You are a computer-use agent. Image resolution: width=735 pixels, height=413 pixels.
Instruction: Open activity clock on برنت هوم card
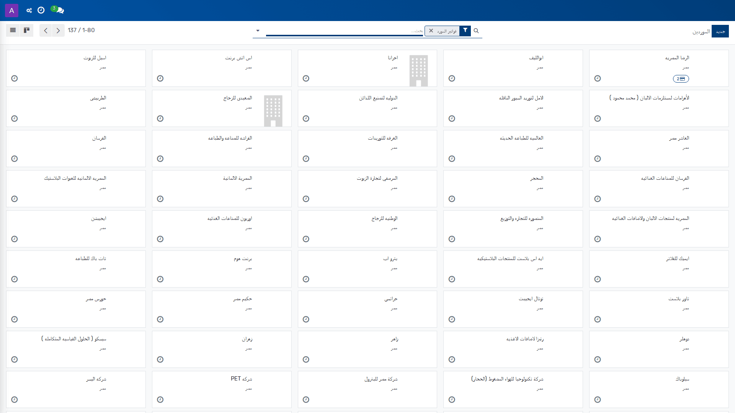(x=160, y=279)
